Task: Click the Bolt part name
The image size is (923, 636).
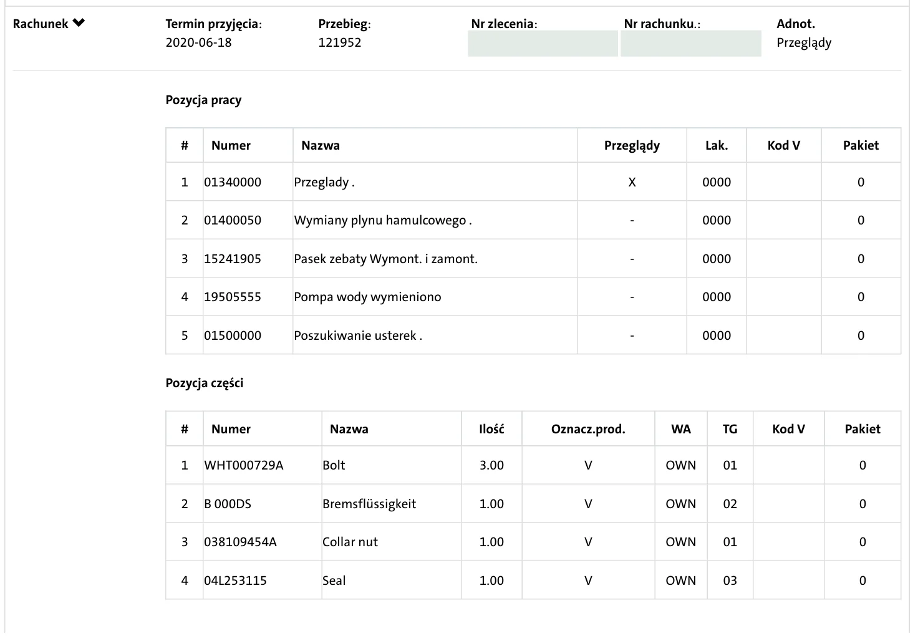Action: pyautogui.click(x=334, y=465)
